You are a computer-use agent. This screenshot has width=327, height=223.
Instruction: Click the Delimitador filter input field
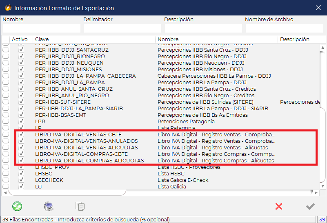[122, 28]
